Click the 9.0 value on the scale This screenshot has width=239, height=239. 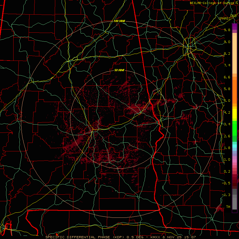point(227,42)
